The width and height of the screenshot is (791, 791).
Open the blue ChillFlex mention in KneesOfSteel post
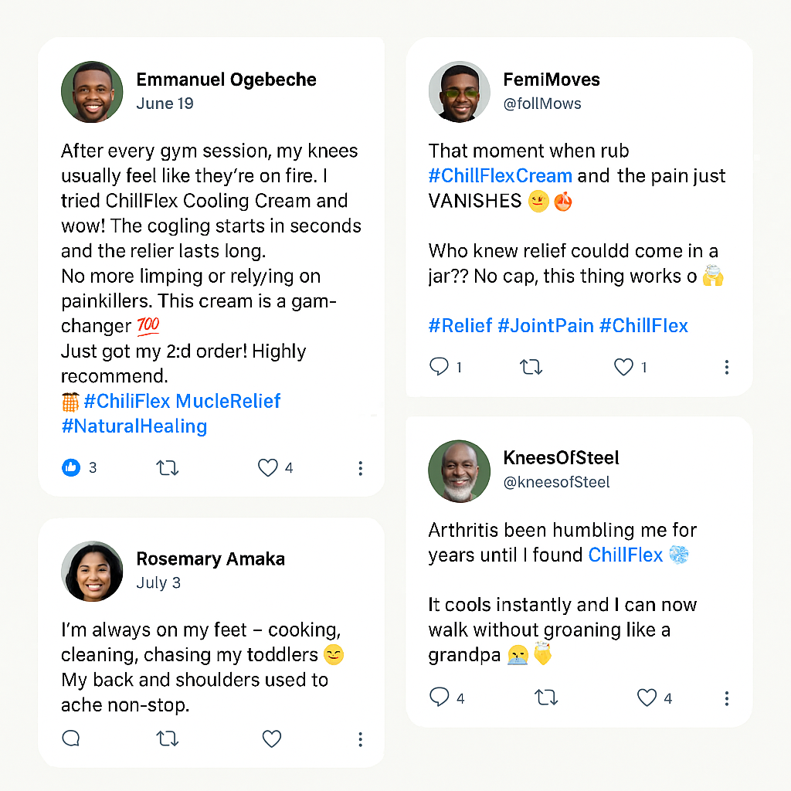[x=626, y=555]
